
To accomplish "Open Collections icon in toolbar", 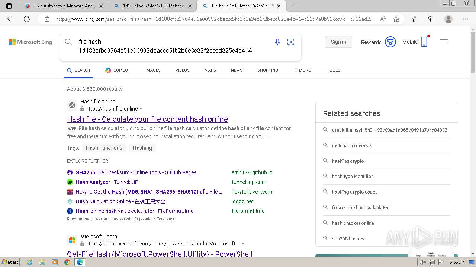I will pyautogui.click(x=431, y=19).
